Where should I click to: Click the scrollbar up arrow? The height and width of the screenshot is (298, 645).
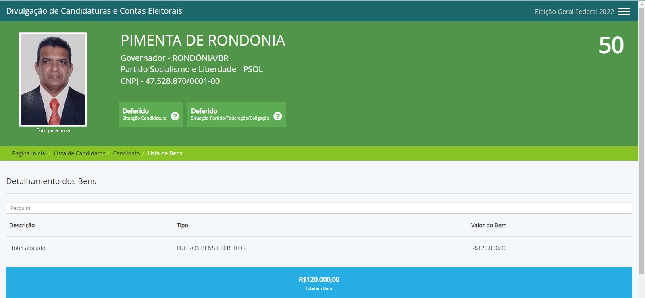coord(641,4)
